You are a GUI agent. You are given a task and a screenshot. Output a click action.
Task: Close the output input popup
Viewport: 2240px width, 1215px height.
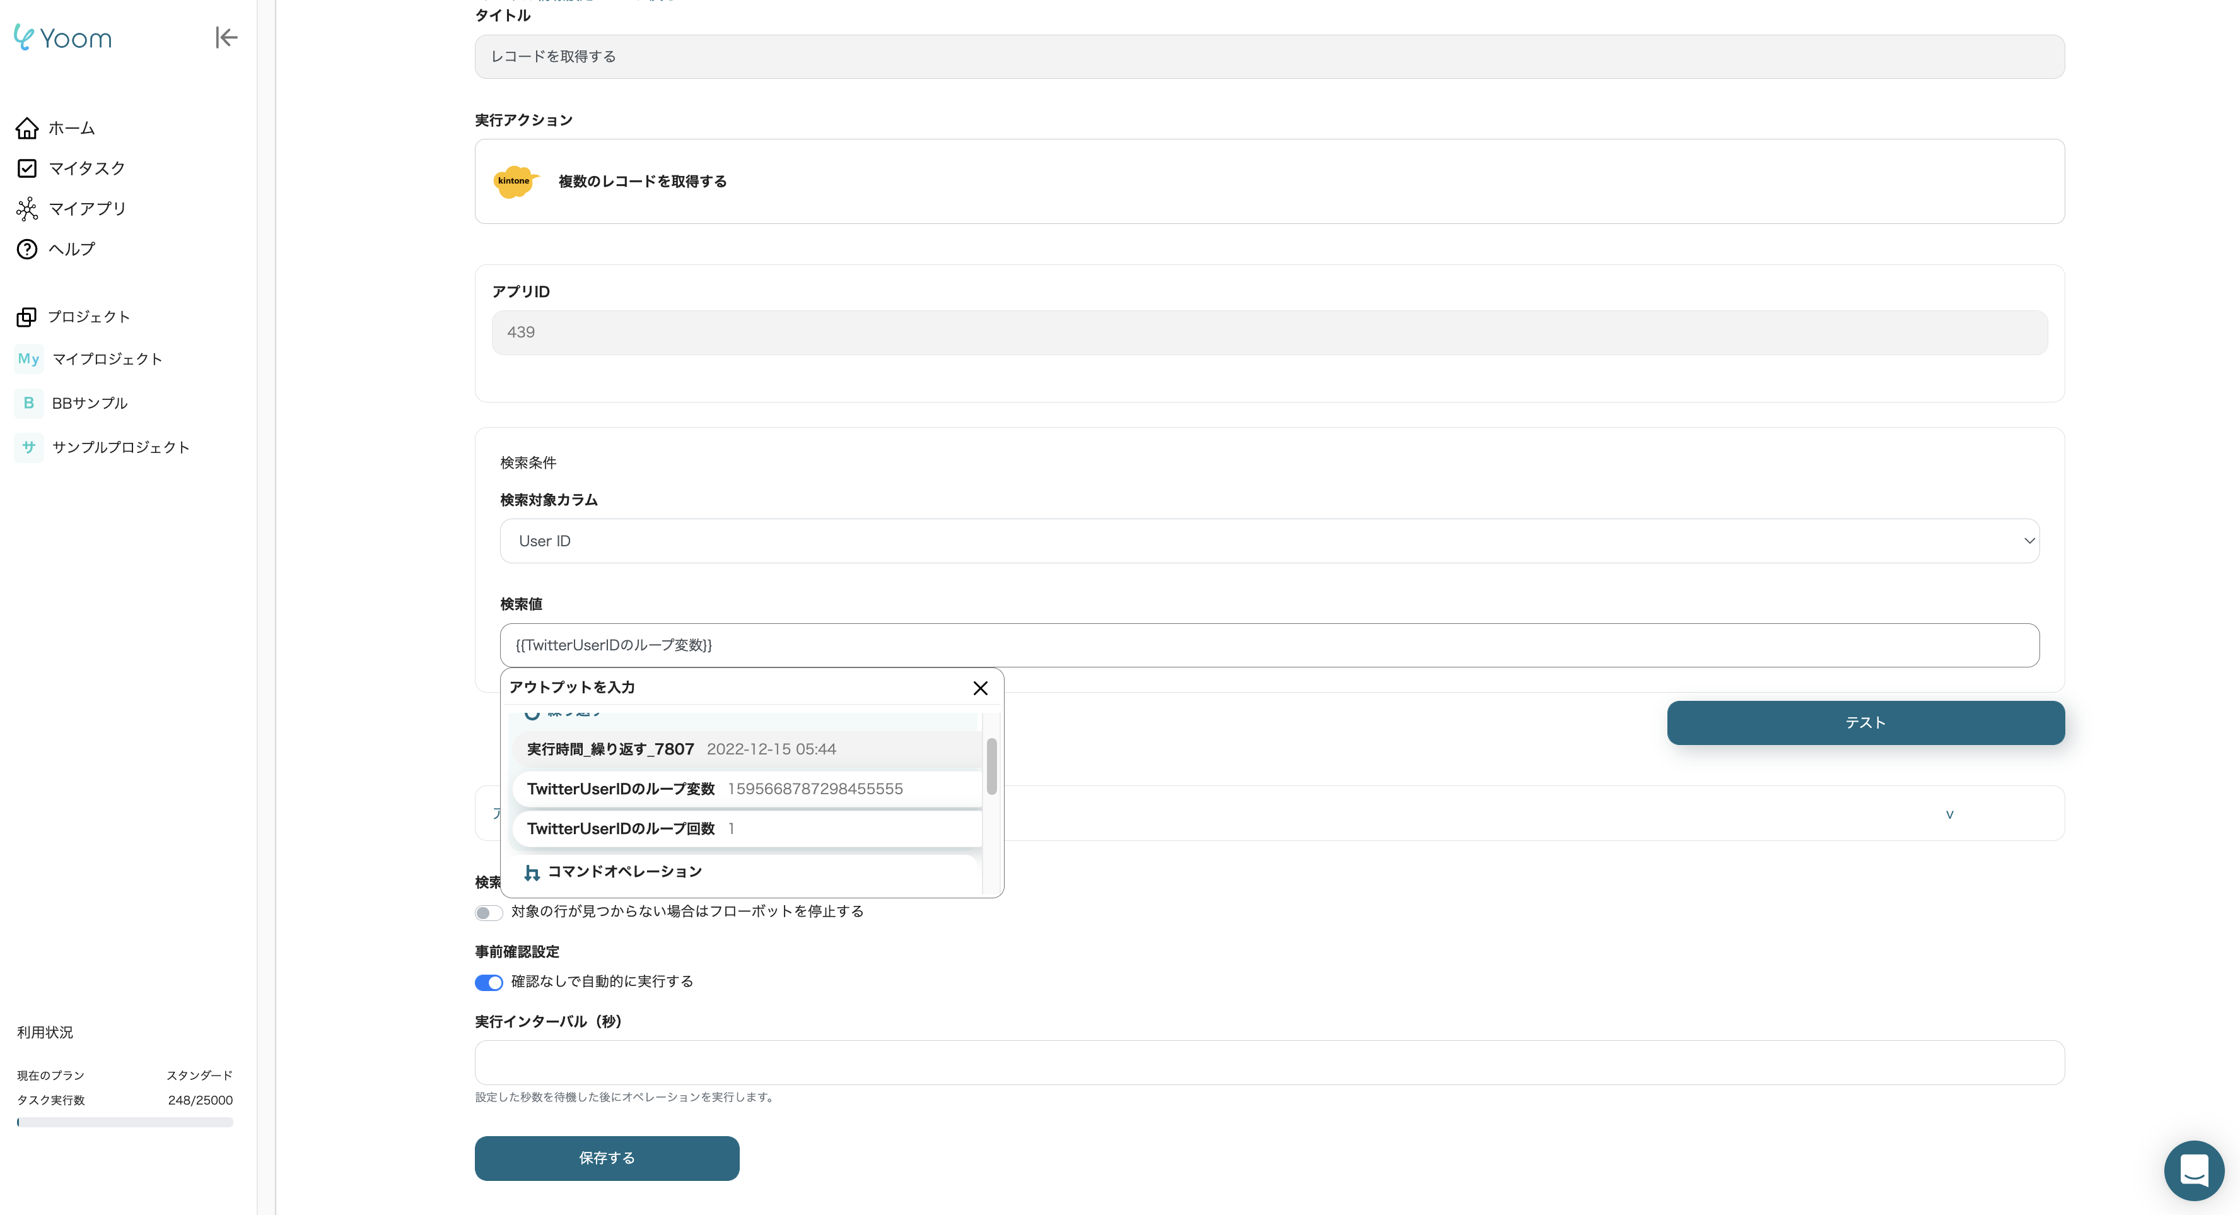pyautogui.click(x=980, y=688)
